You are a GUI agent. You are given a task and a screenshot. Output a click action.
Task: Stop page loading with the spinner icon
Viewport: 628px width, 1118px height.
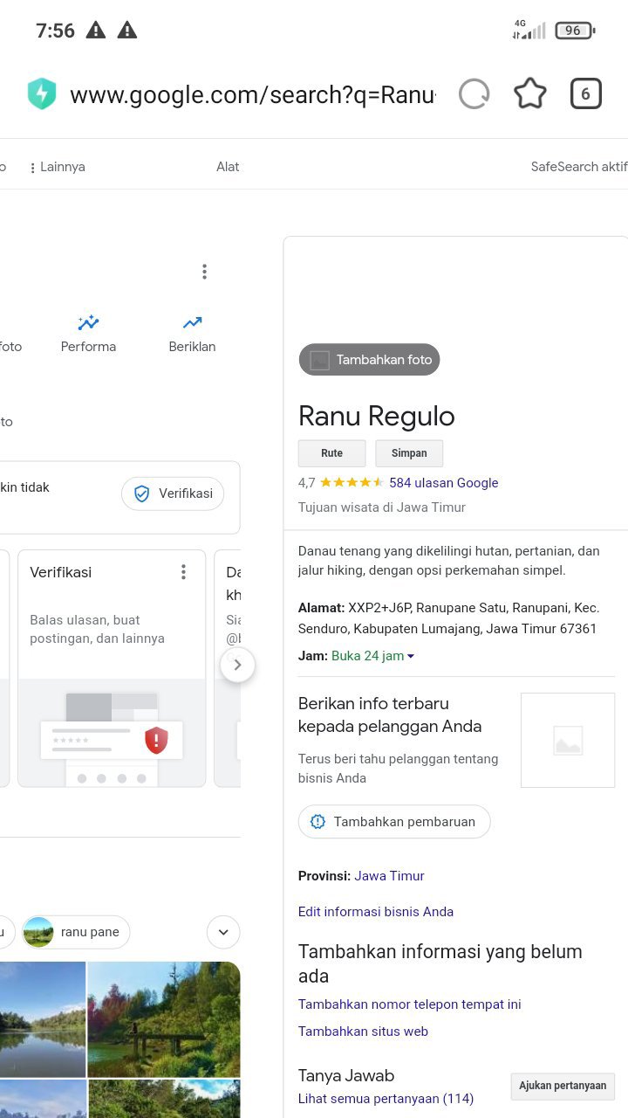[474, 93]
